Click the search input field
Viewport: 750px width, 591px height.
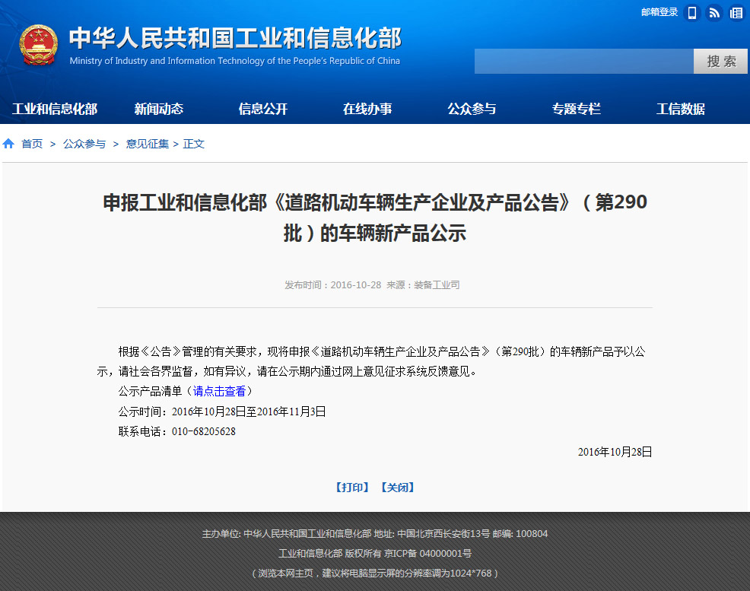(583, 61)
